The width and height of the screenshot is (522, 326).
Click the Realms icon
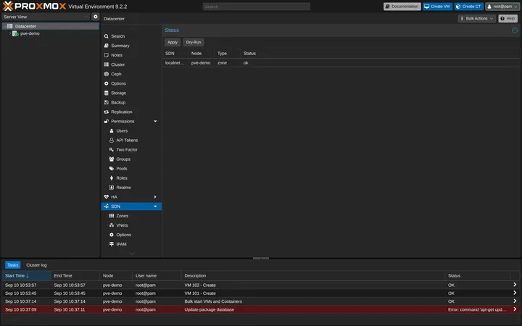[112, 188]
